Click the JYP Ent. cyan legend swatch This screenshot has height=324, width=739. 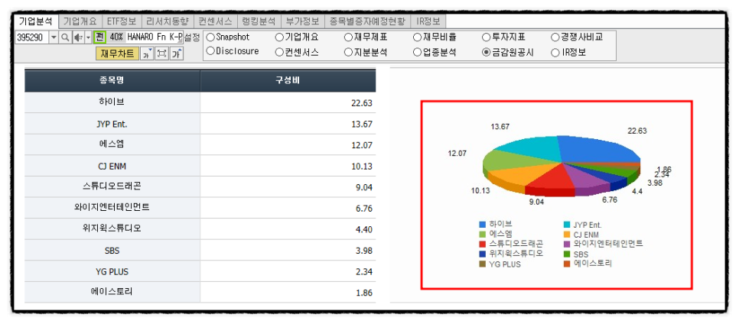(x=568, y=224)
